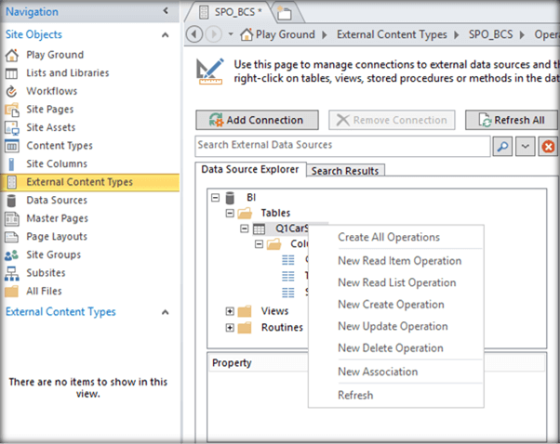Click External Content Types breadcrumb
The width and height of the screenshot is (560, 444).
[392, 34]
